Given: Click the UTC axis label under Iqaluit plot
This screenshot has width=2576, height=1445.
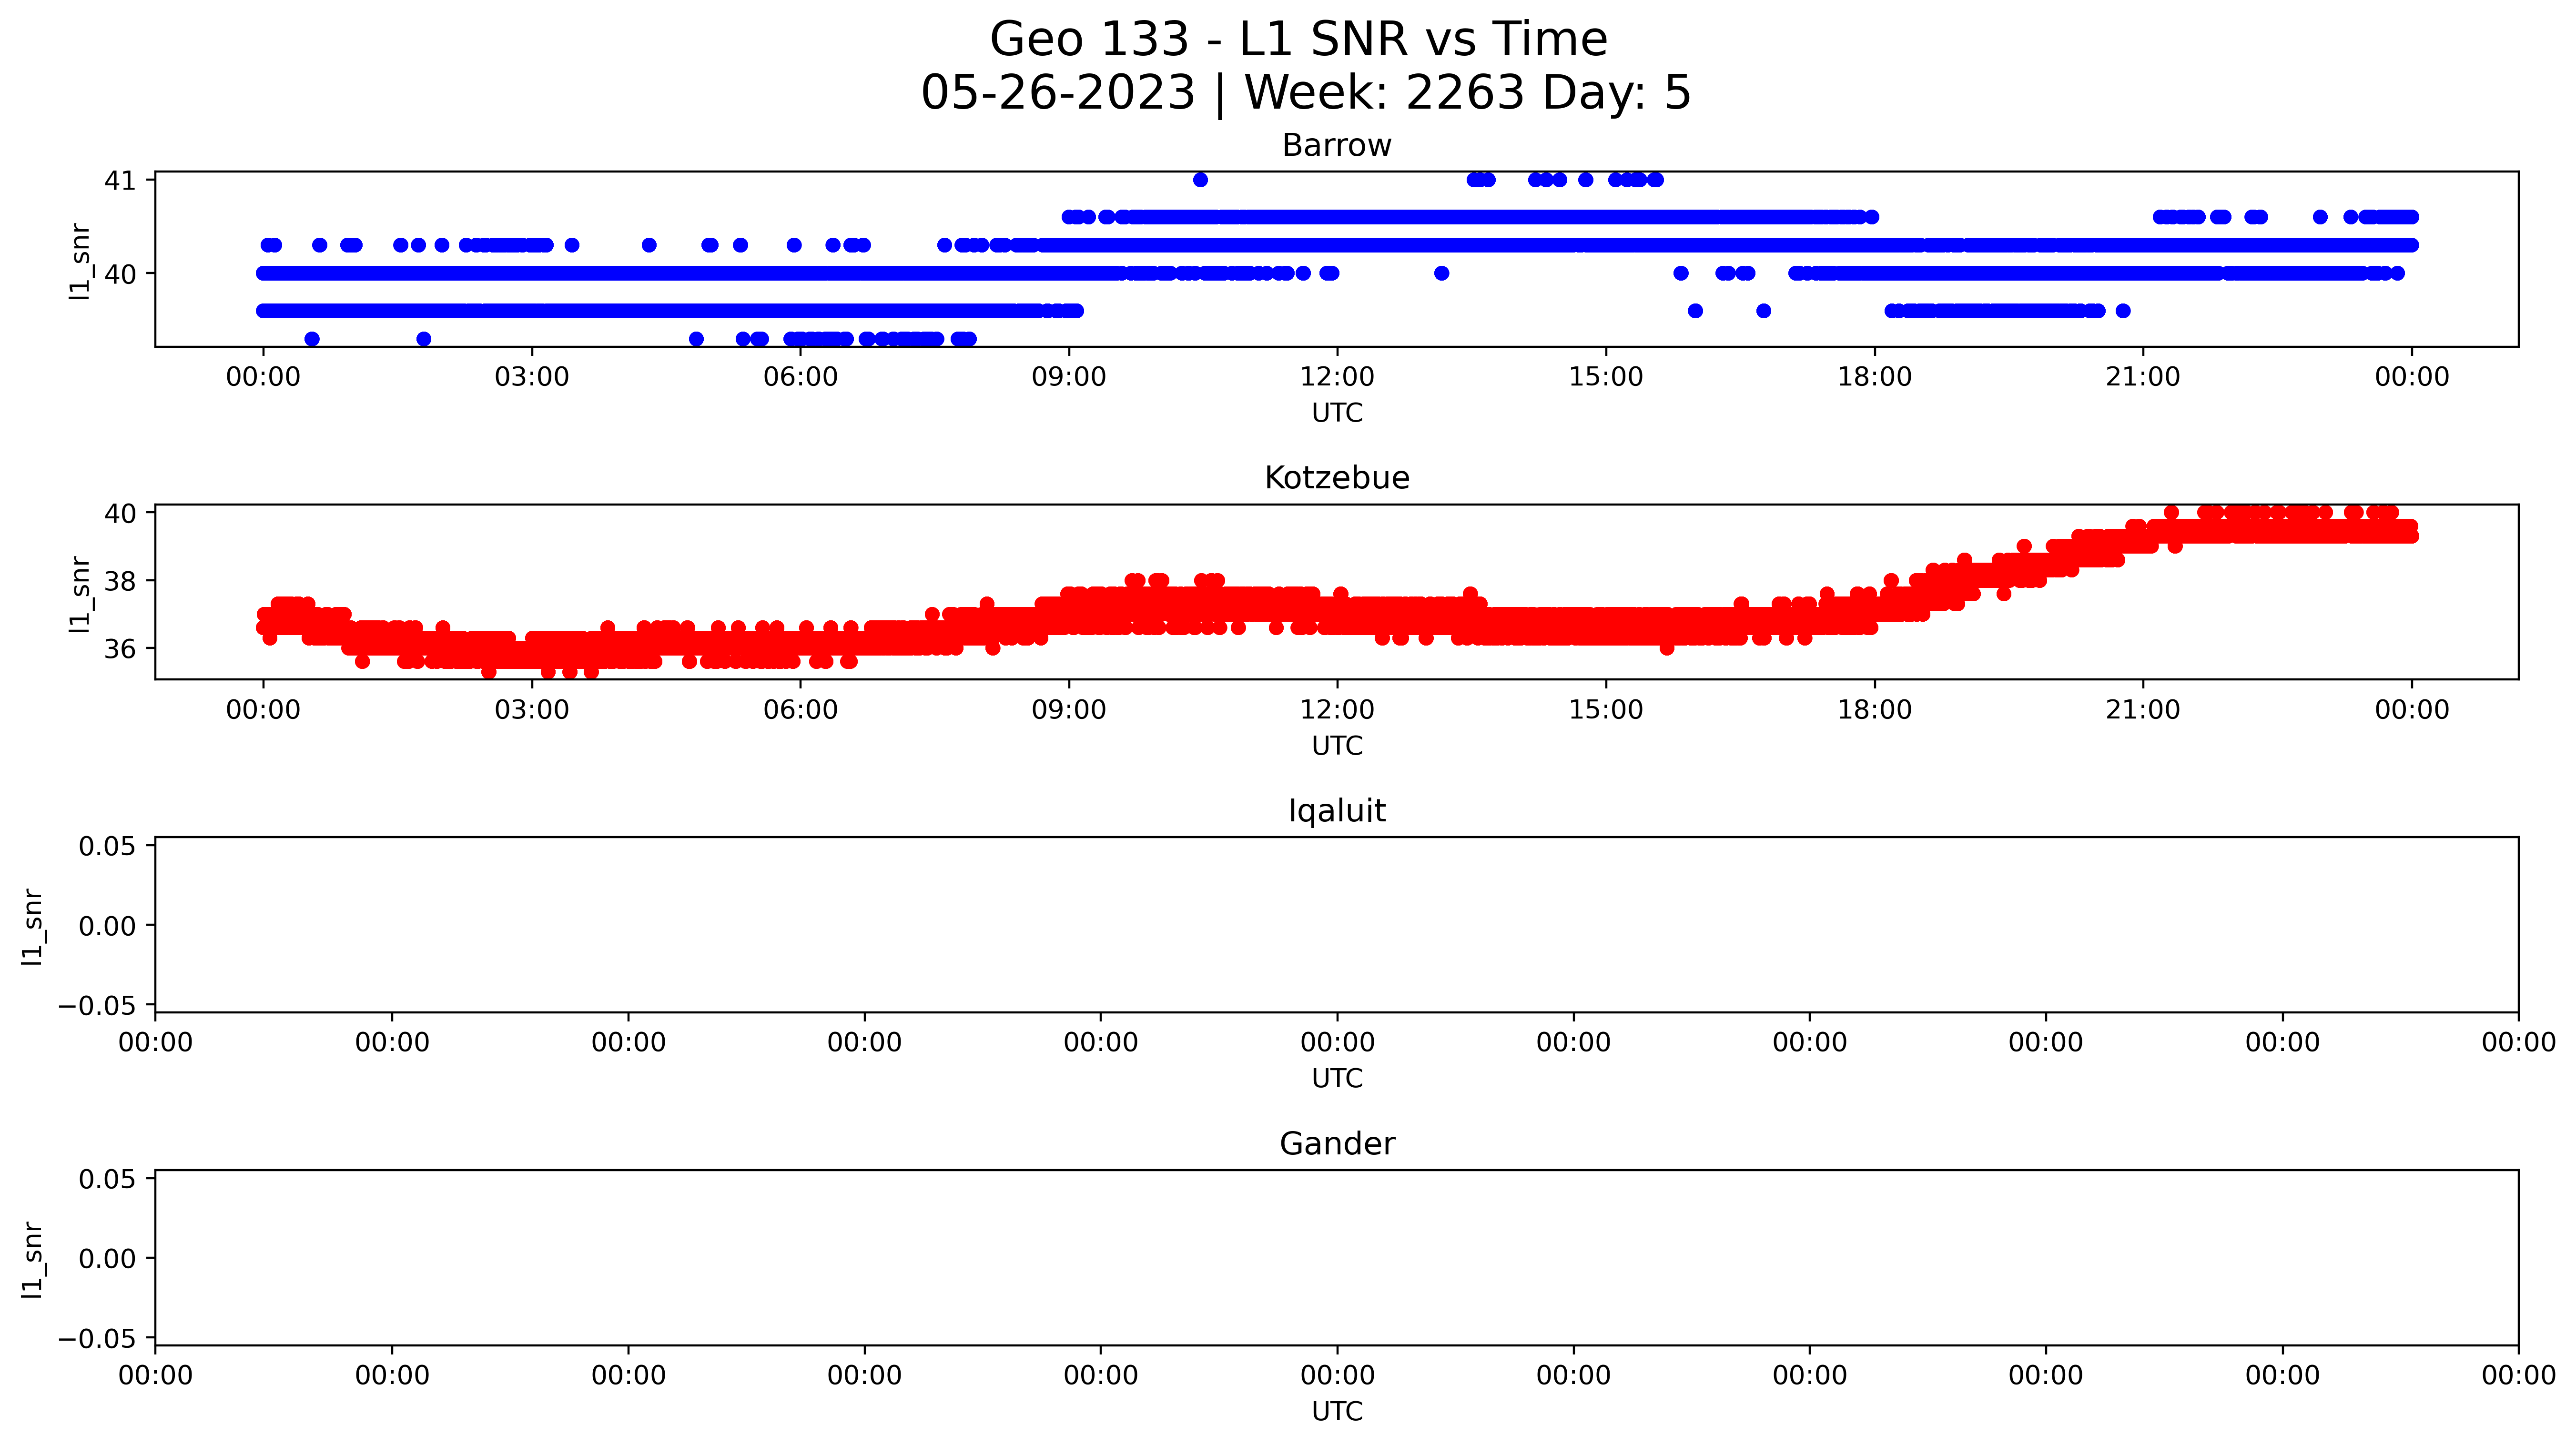Looking at the screenshot, I should (1337, 1079).
